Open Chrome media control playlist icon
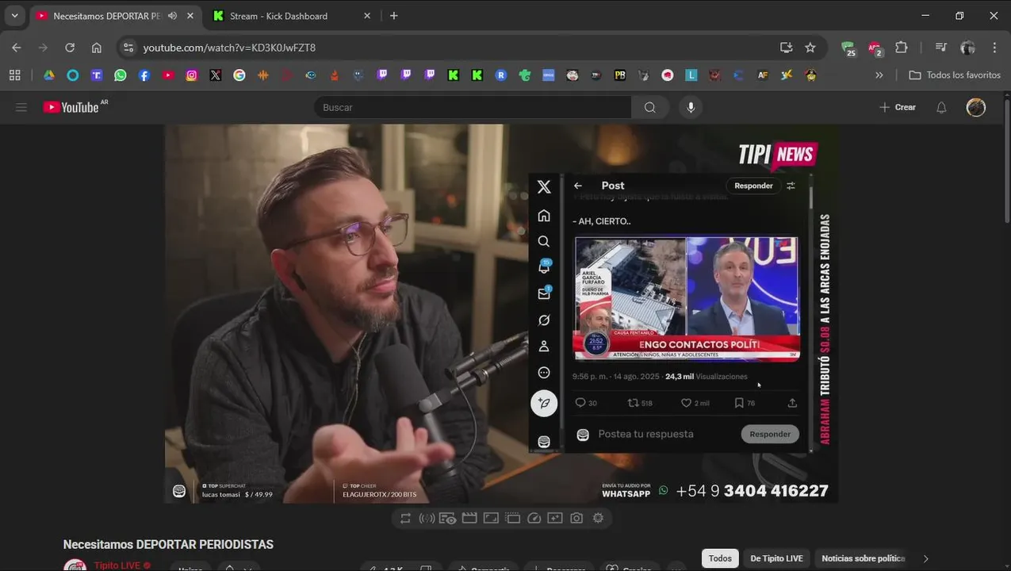 coord(941,48)
